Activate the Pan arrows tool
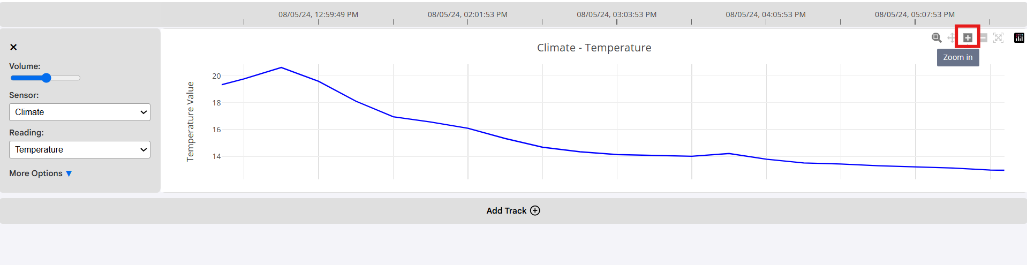 [x=952, y=37]
